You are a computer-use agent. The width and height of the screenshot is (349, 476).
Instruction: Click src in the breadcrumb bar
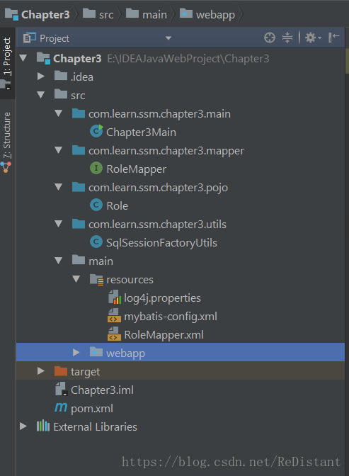[x=98, y=14]
